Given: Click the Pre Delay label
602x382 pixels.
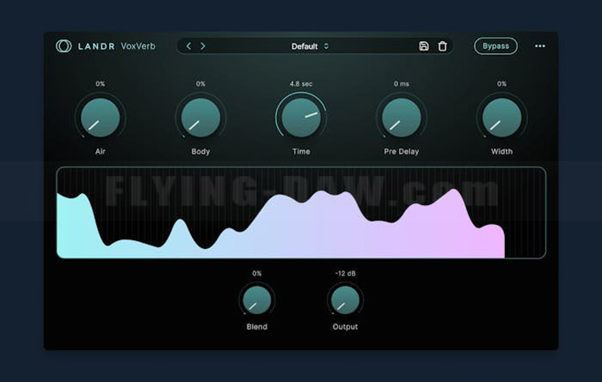Looking at the screenshot, I should coord(401,151).
